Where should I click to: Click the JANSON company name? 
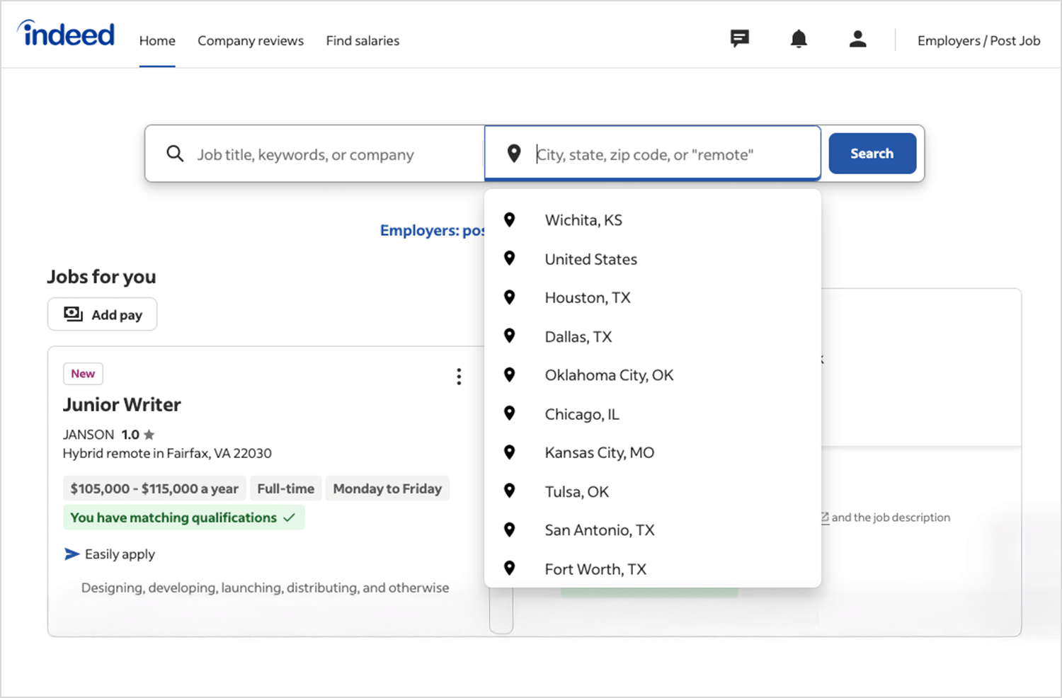pyautogui.click(x=88, y=435)
